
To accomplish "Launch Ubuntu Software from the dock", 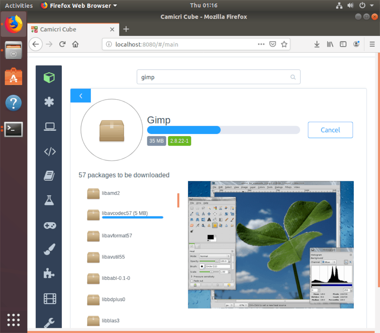I will 13,76.
